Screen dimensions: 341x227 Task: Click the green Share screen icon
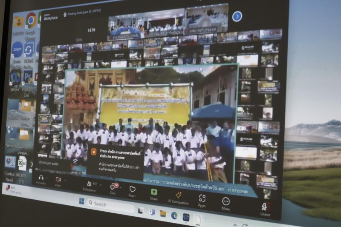pos(154,192)
